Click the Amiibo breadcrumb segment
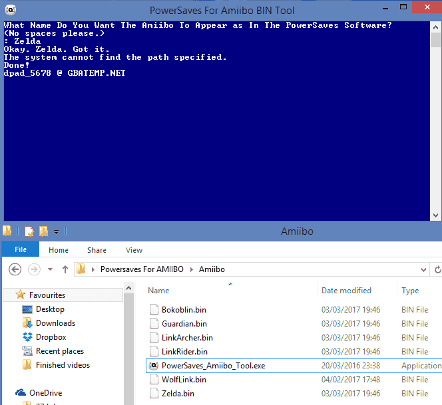The image size is (442, 405). (212, 269)
